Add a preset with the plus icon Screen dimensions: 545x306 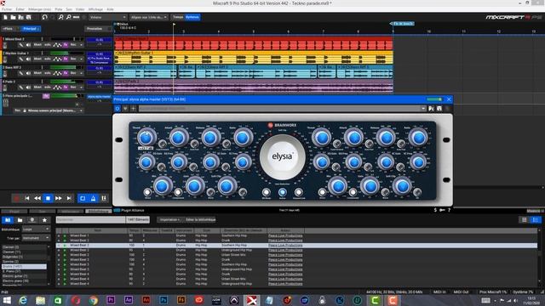click(133, 109)
